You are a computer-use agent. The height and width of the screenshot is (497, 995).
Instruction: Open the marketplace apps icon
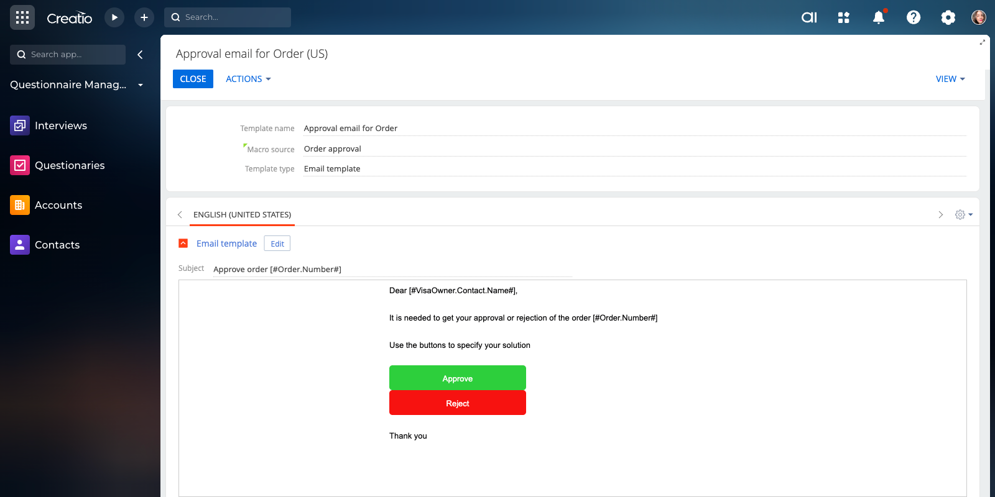tap(843, 17)
